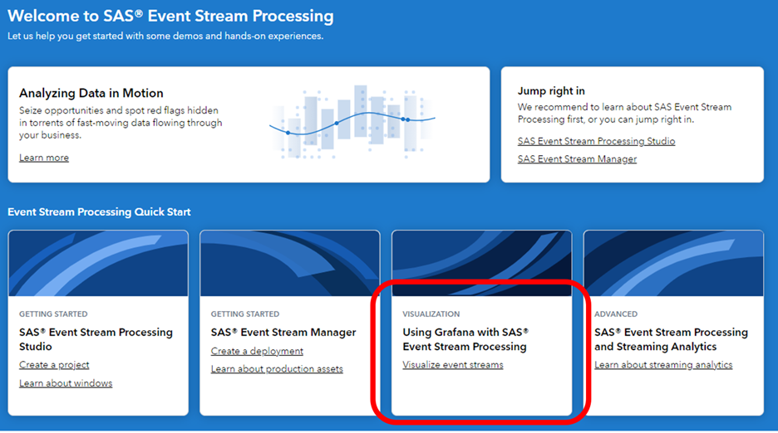Click Create a deployment link

pyautogui.click(x=257, y=351)
